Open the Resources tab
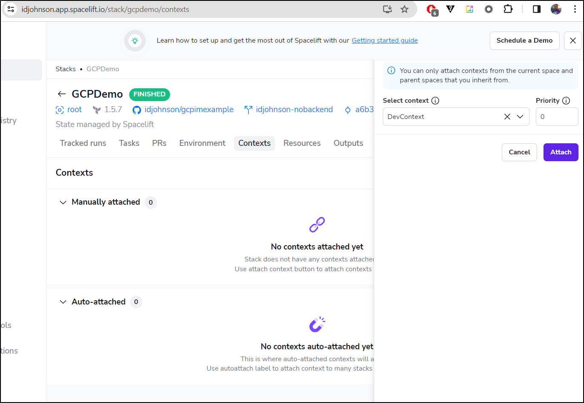 (x=302, y=143)
